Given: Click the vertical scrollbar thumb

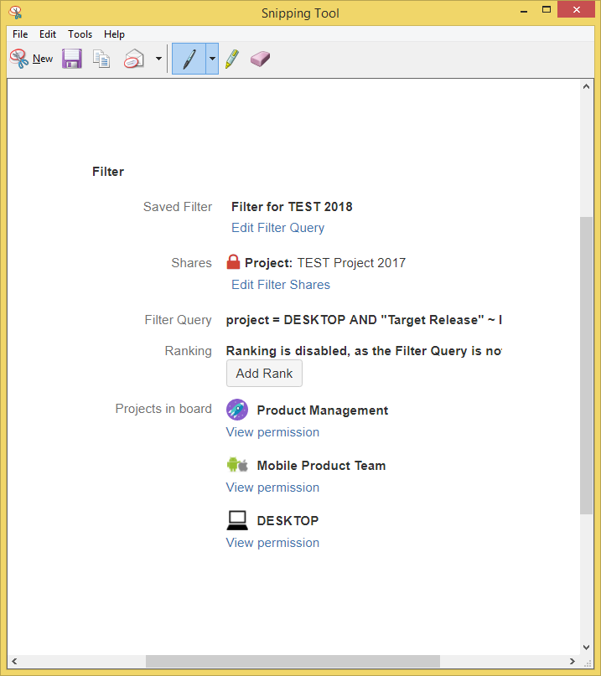Looking at the screenshot, I should coord(586,365).
